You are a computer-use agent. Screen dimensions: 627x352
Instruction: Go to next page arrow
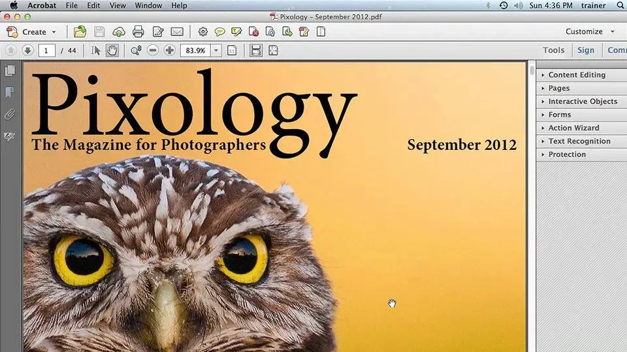[x=27, y=50]
